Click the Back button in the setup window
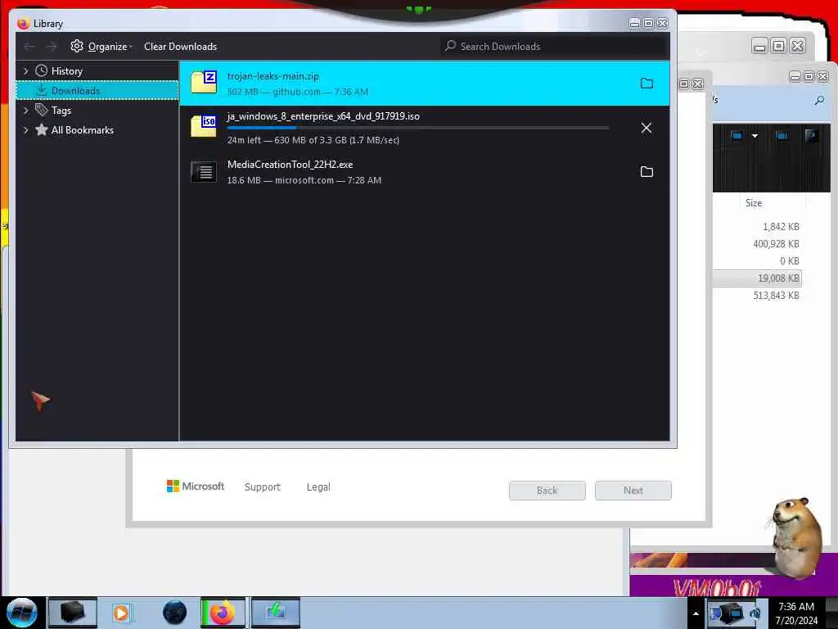Screen dimensions: 838x629 tap(547, 491)
